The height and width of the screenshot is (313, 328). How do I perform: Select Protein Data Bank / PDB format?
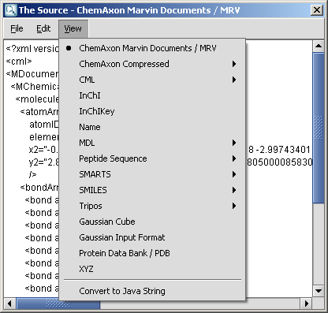pos(152,253)
